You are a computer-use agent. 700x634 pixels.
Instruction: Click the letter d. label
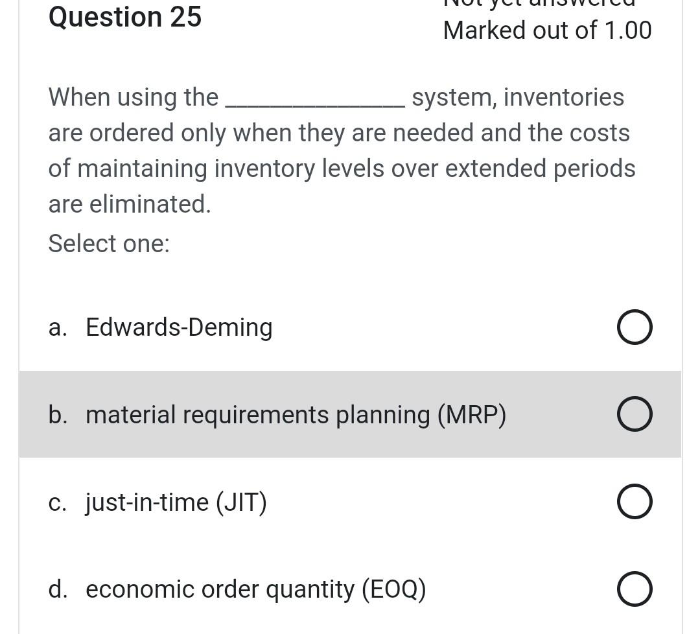58,589
